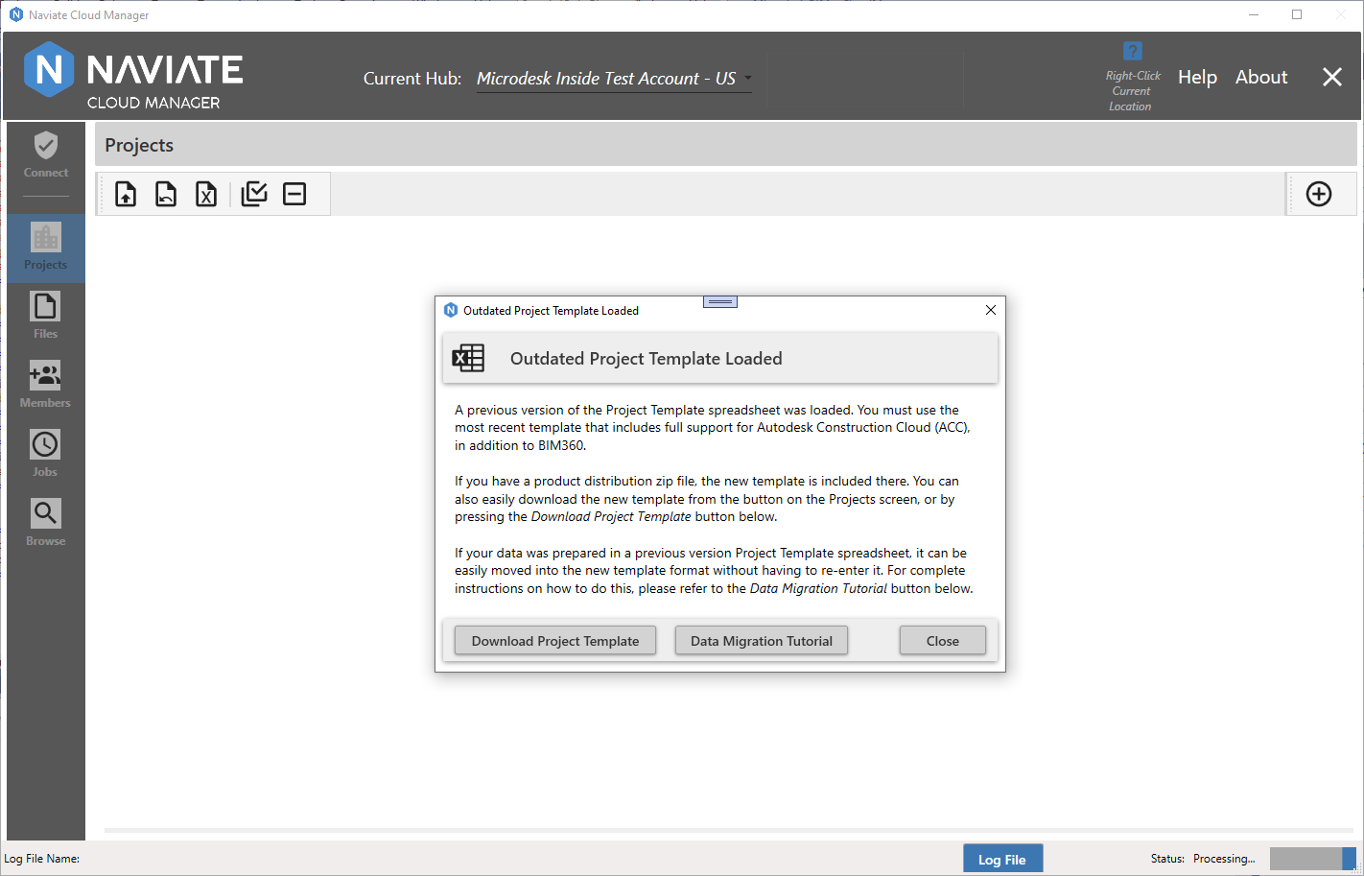Viewport: 1364px width, 876px height.
Task: Open the Connect section in sidebar
Action: (46, 155)
